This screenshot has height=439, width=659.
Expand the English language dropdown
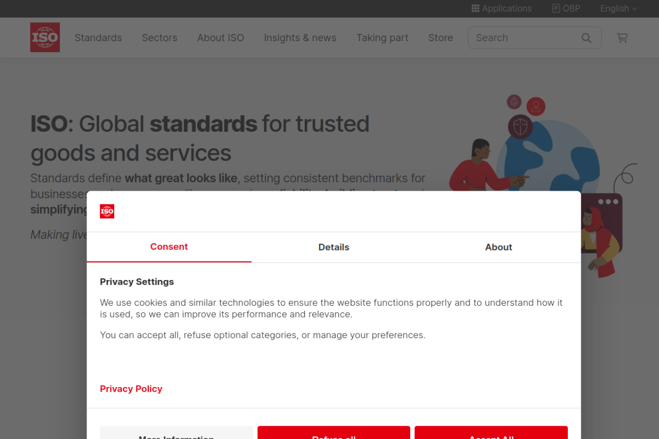pos(618,8)
